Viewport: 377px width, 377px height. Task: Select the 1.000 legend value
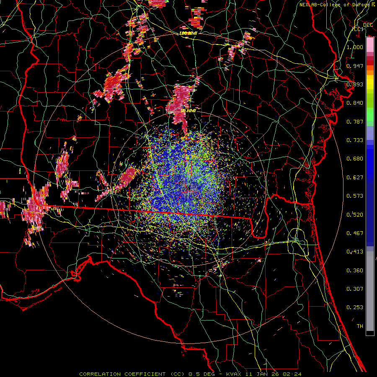(355, 47)
